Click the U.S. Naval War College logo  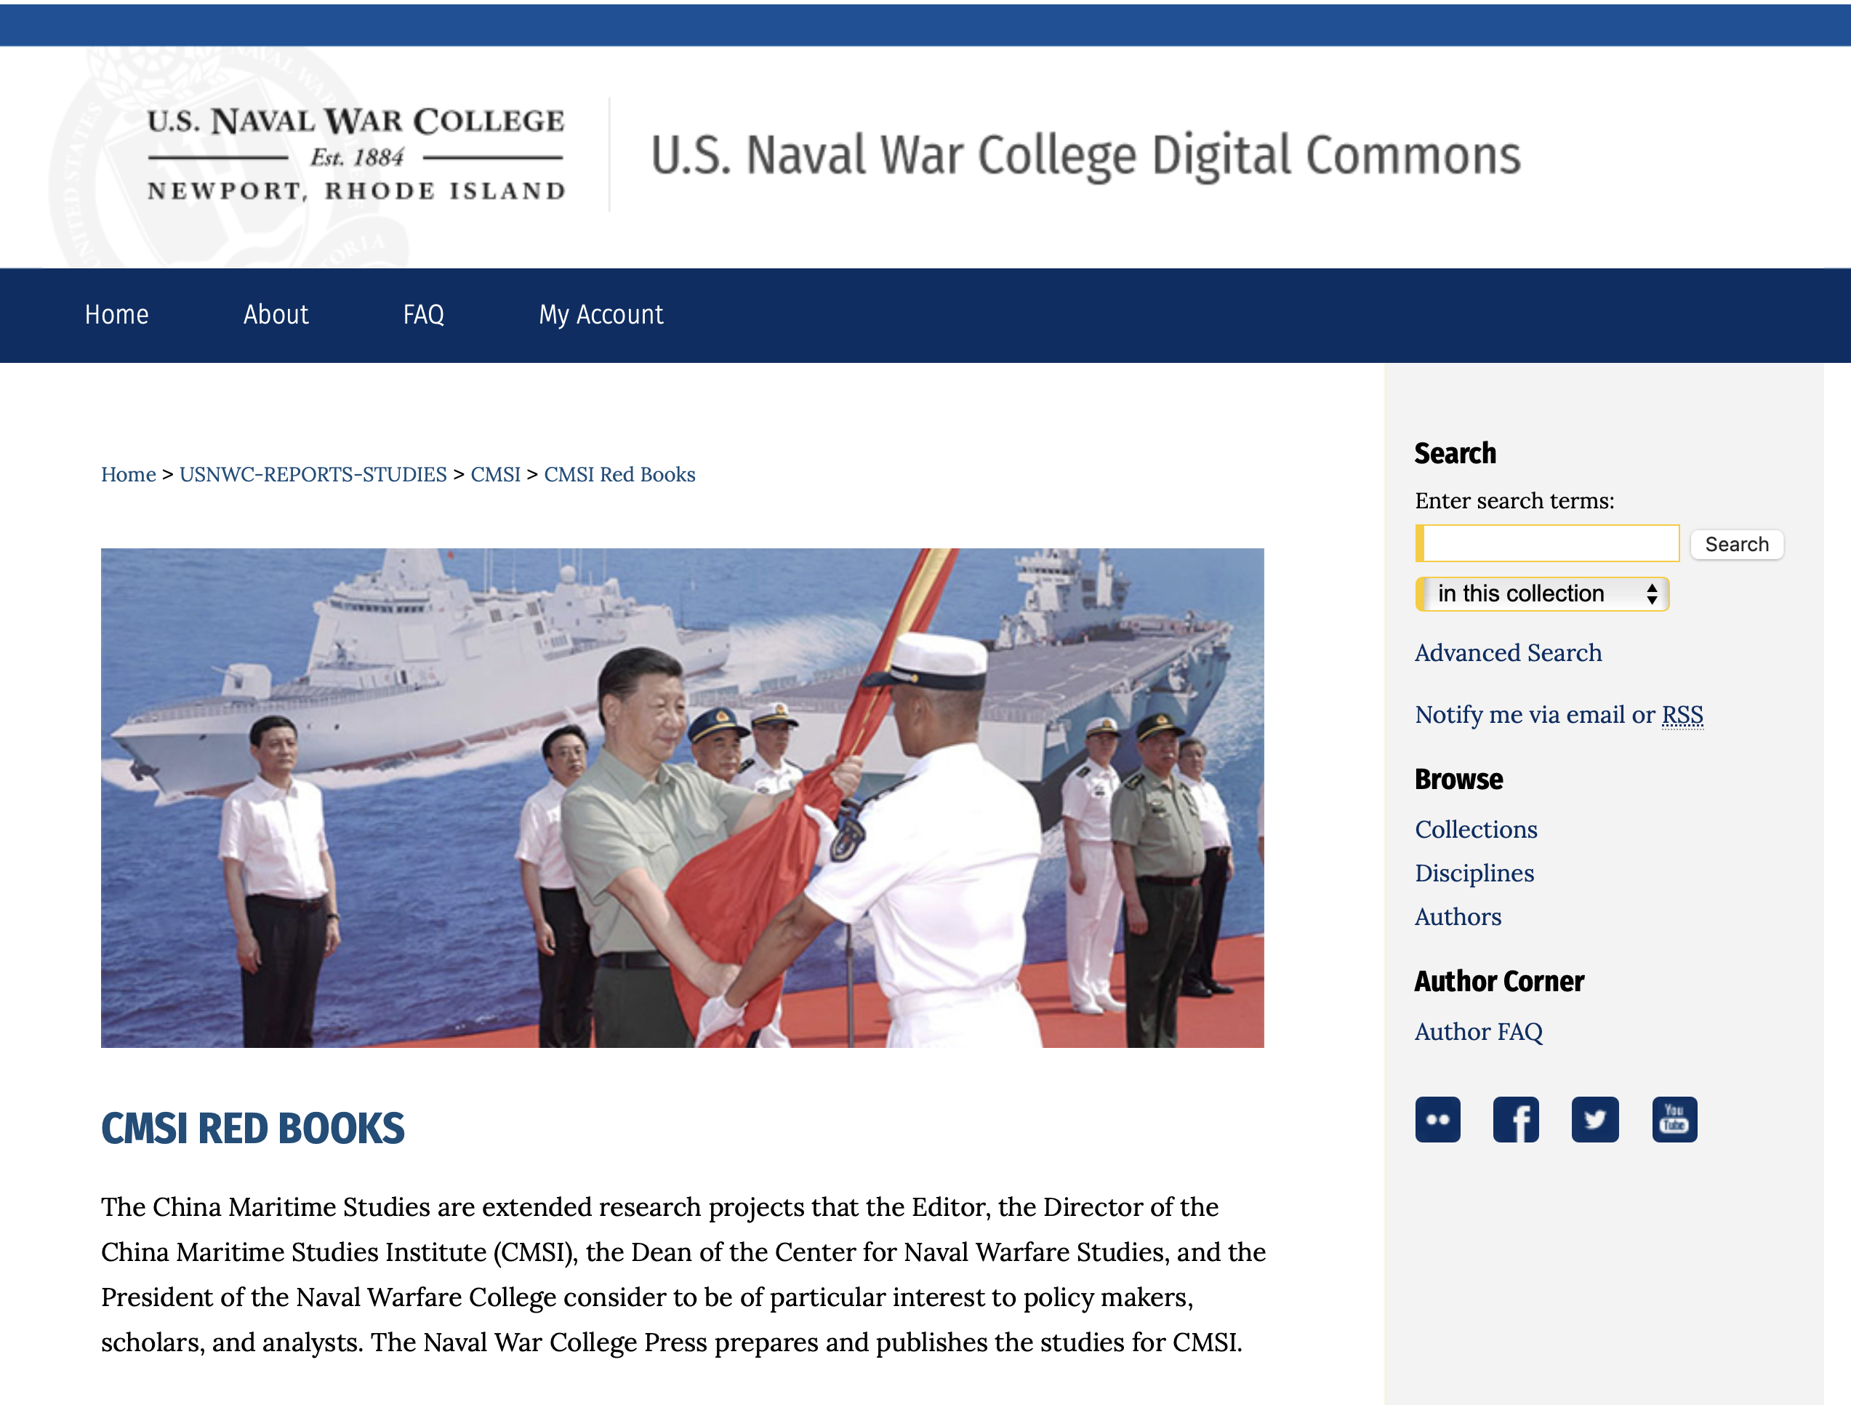click(356, 155)
